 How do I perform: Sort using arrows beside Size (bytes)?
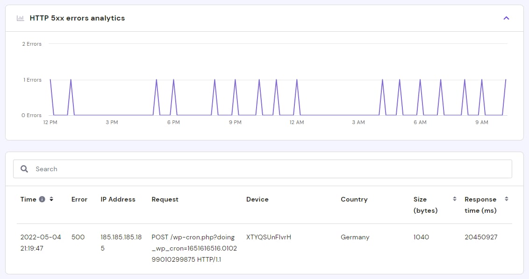(454, 199)
